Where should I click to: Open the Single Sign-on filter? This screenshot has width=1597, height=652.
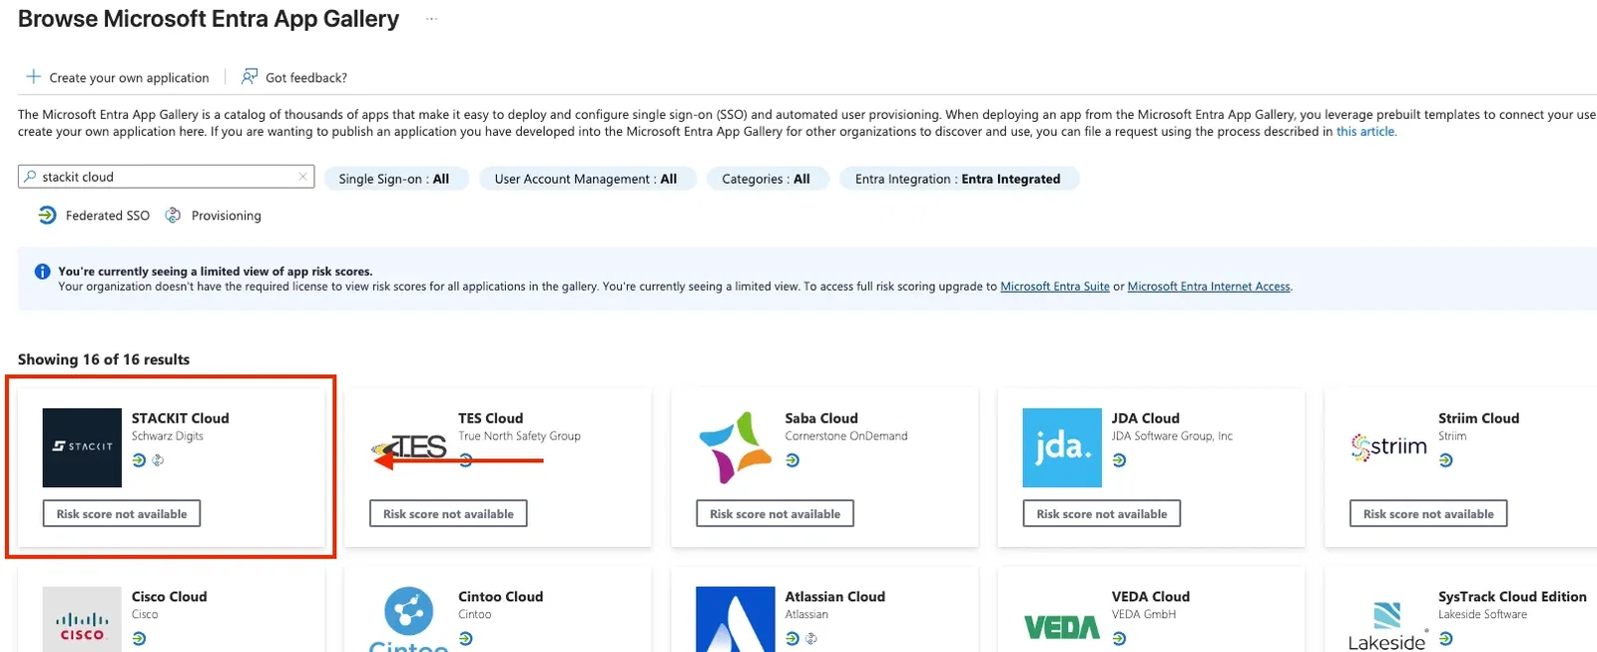click(x=395, y=179)
